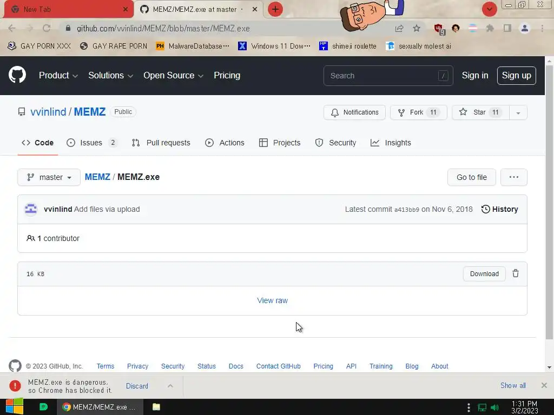Open the Windows Start button
The height and width of the screenshot is (415, 554).
(x=15, y=406)
